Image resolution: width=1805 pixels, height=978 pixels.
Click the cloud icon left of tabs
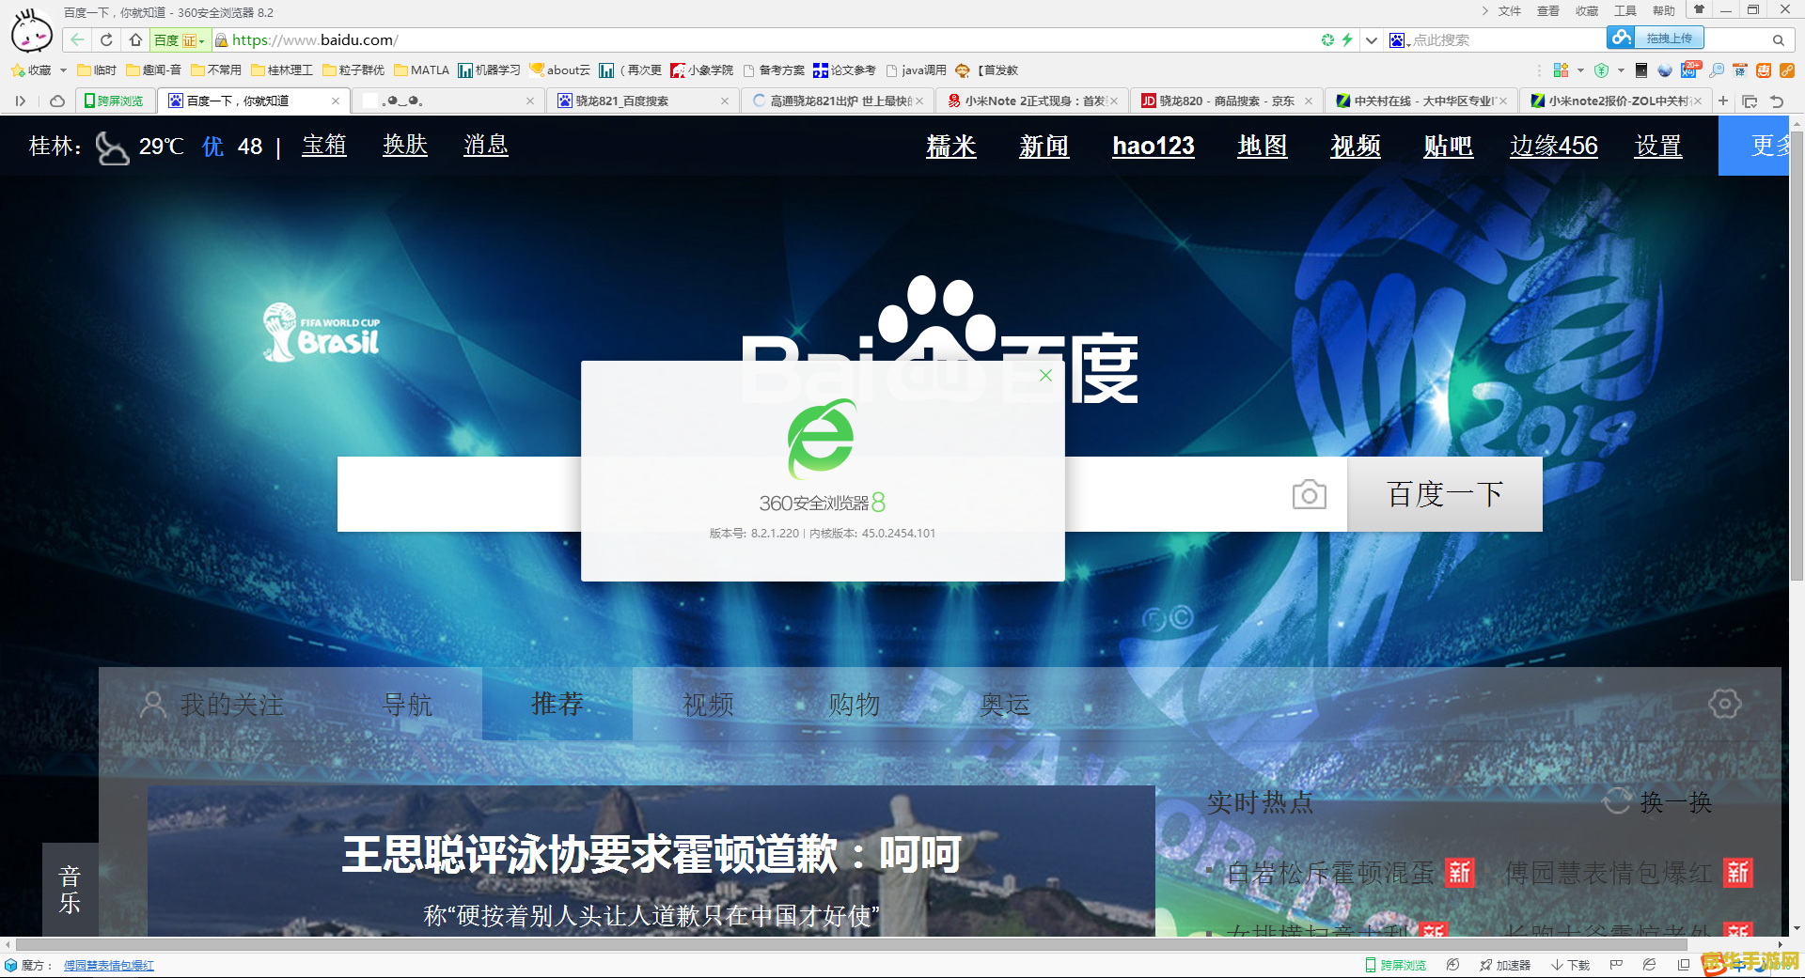click(x=57, y=101)
